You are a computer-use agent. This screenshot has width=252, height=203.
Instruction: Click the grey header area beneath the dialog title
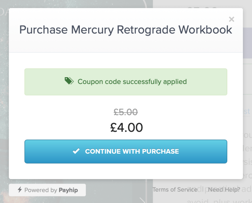pyautogui.click(x=126, y=46)
